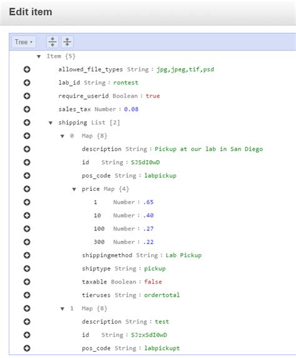This screenshot has height=358, width=296.
Task: Click the Boolean type label of taxable
Action: (x=123, y=282)
